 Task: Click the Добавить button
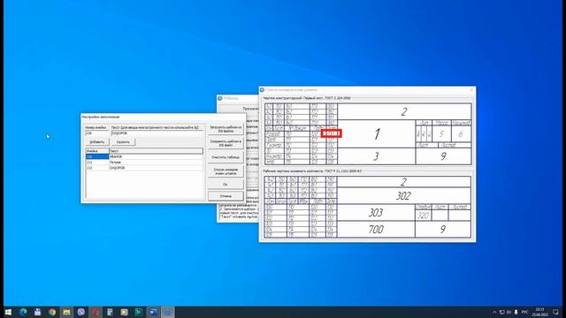click(97, 142)
